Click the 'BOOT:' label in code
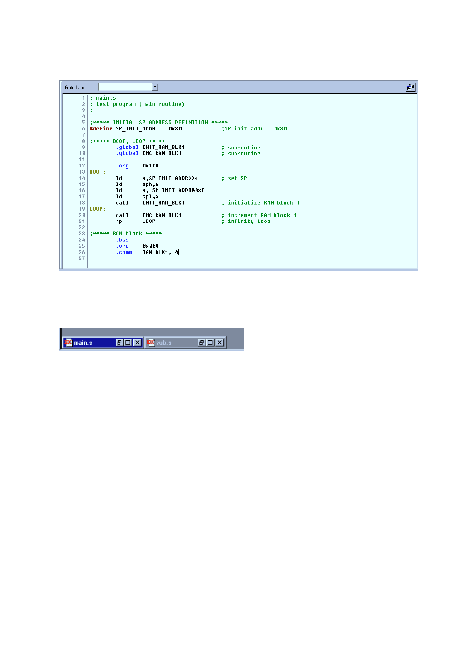471x664 pixels. pyautogui.click(x=98, y=172)
